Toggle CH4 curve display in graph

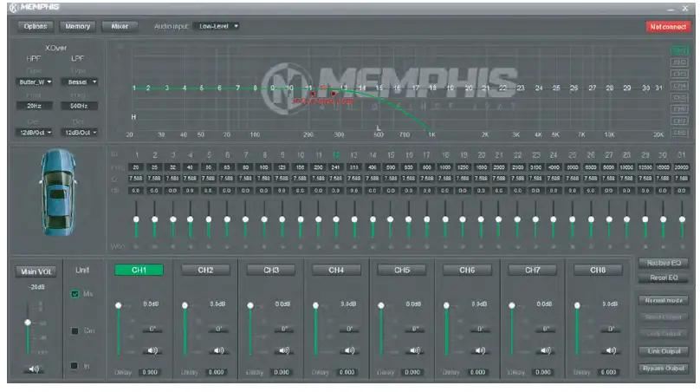click(x=679, y=85)
